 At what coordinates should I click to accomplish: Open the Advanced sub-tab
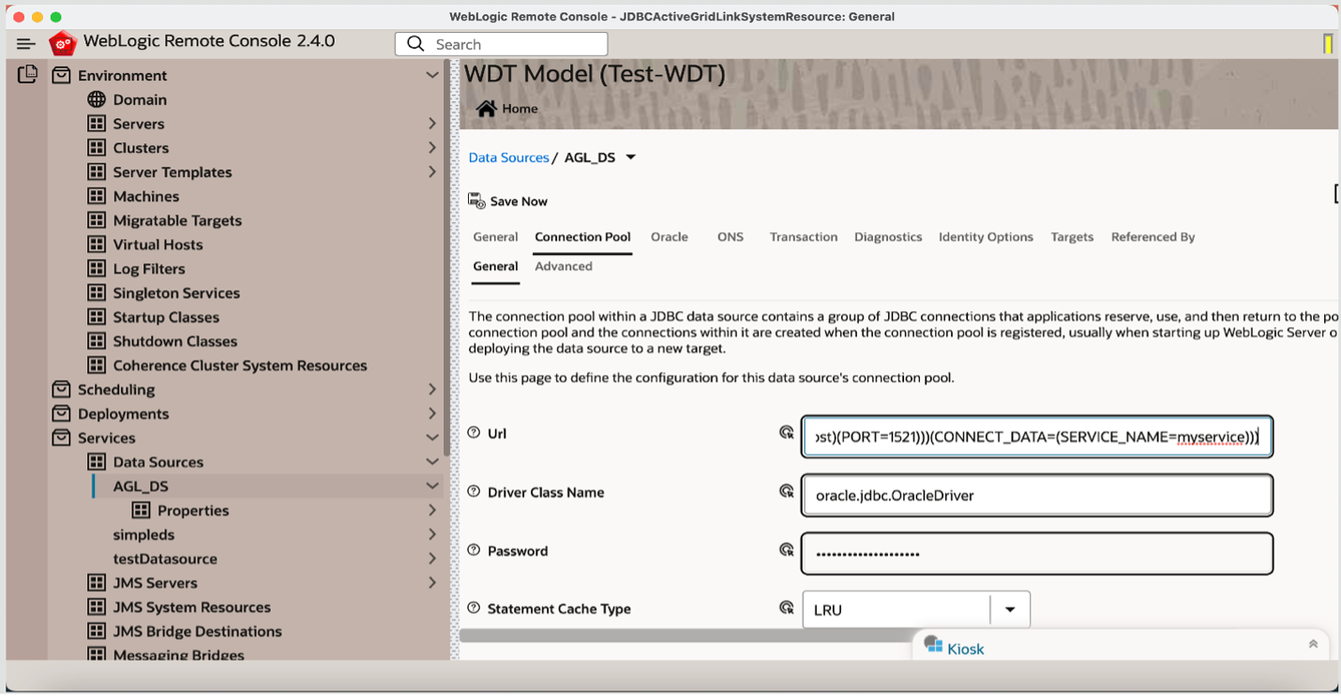coord(564,266)
